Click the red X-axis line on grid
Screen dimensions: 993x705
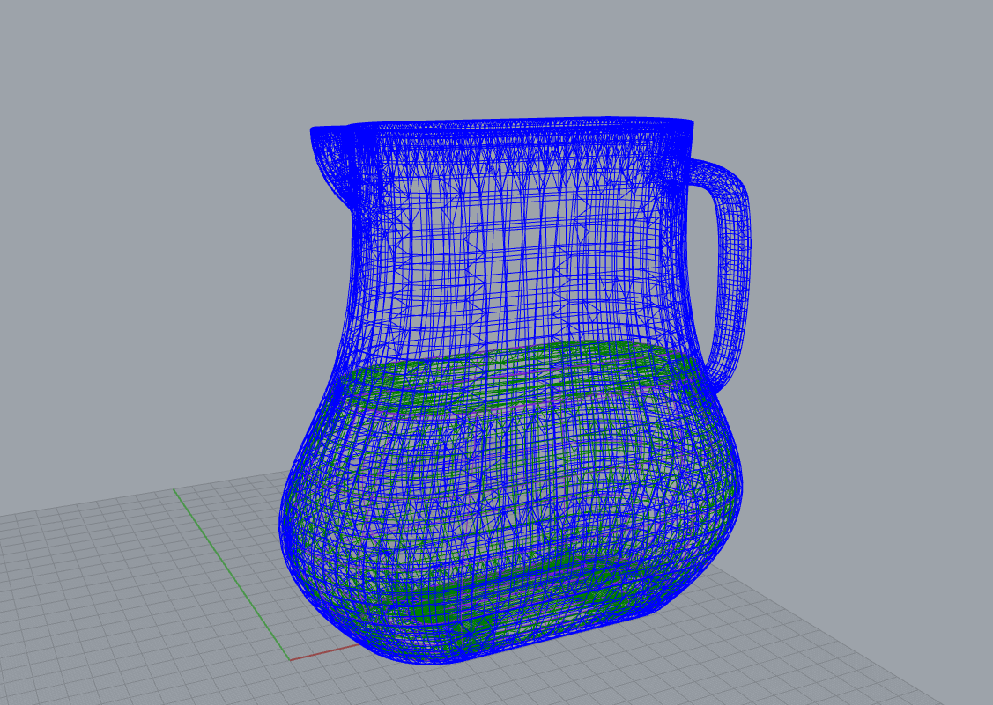323,652
